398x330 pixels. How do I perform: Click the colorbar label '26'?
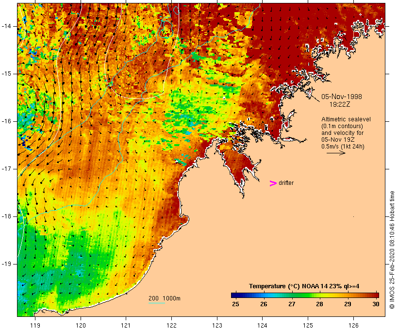pyautogui.click(x=264, y=304)
